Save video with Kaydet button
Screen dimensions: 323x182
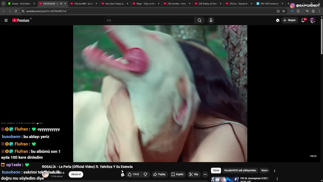177,174
